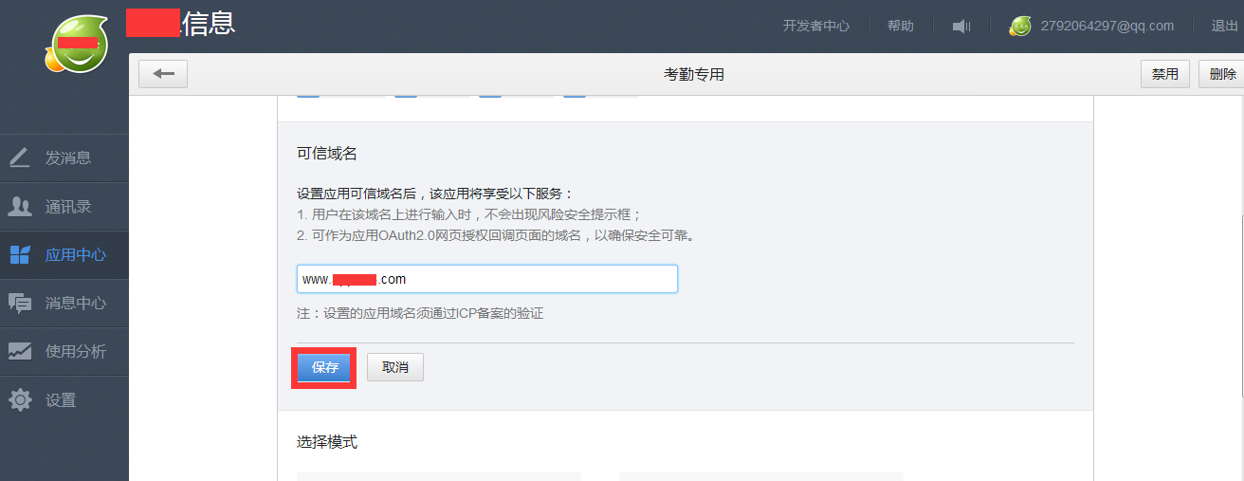Go back with the arrow button
This screenshot has height=481, width=1244.
click(163, 74)
